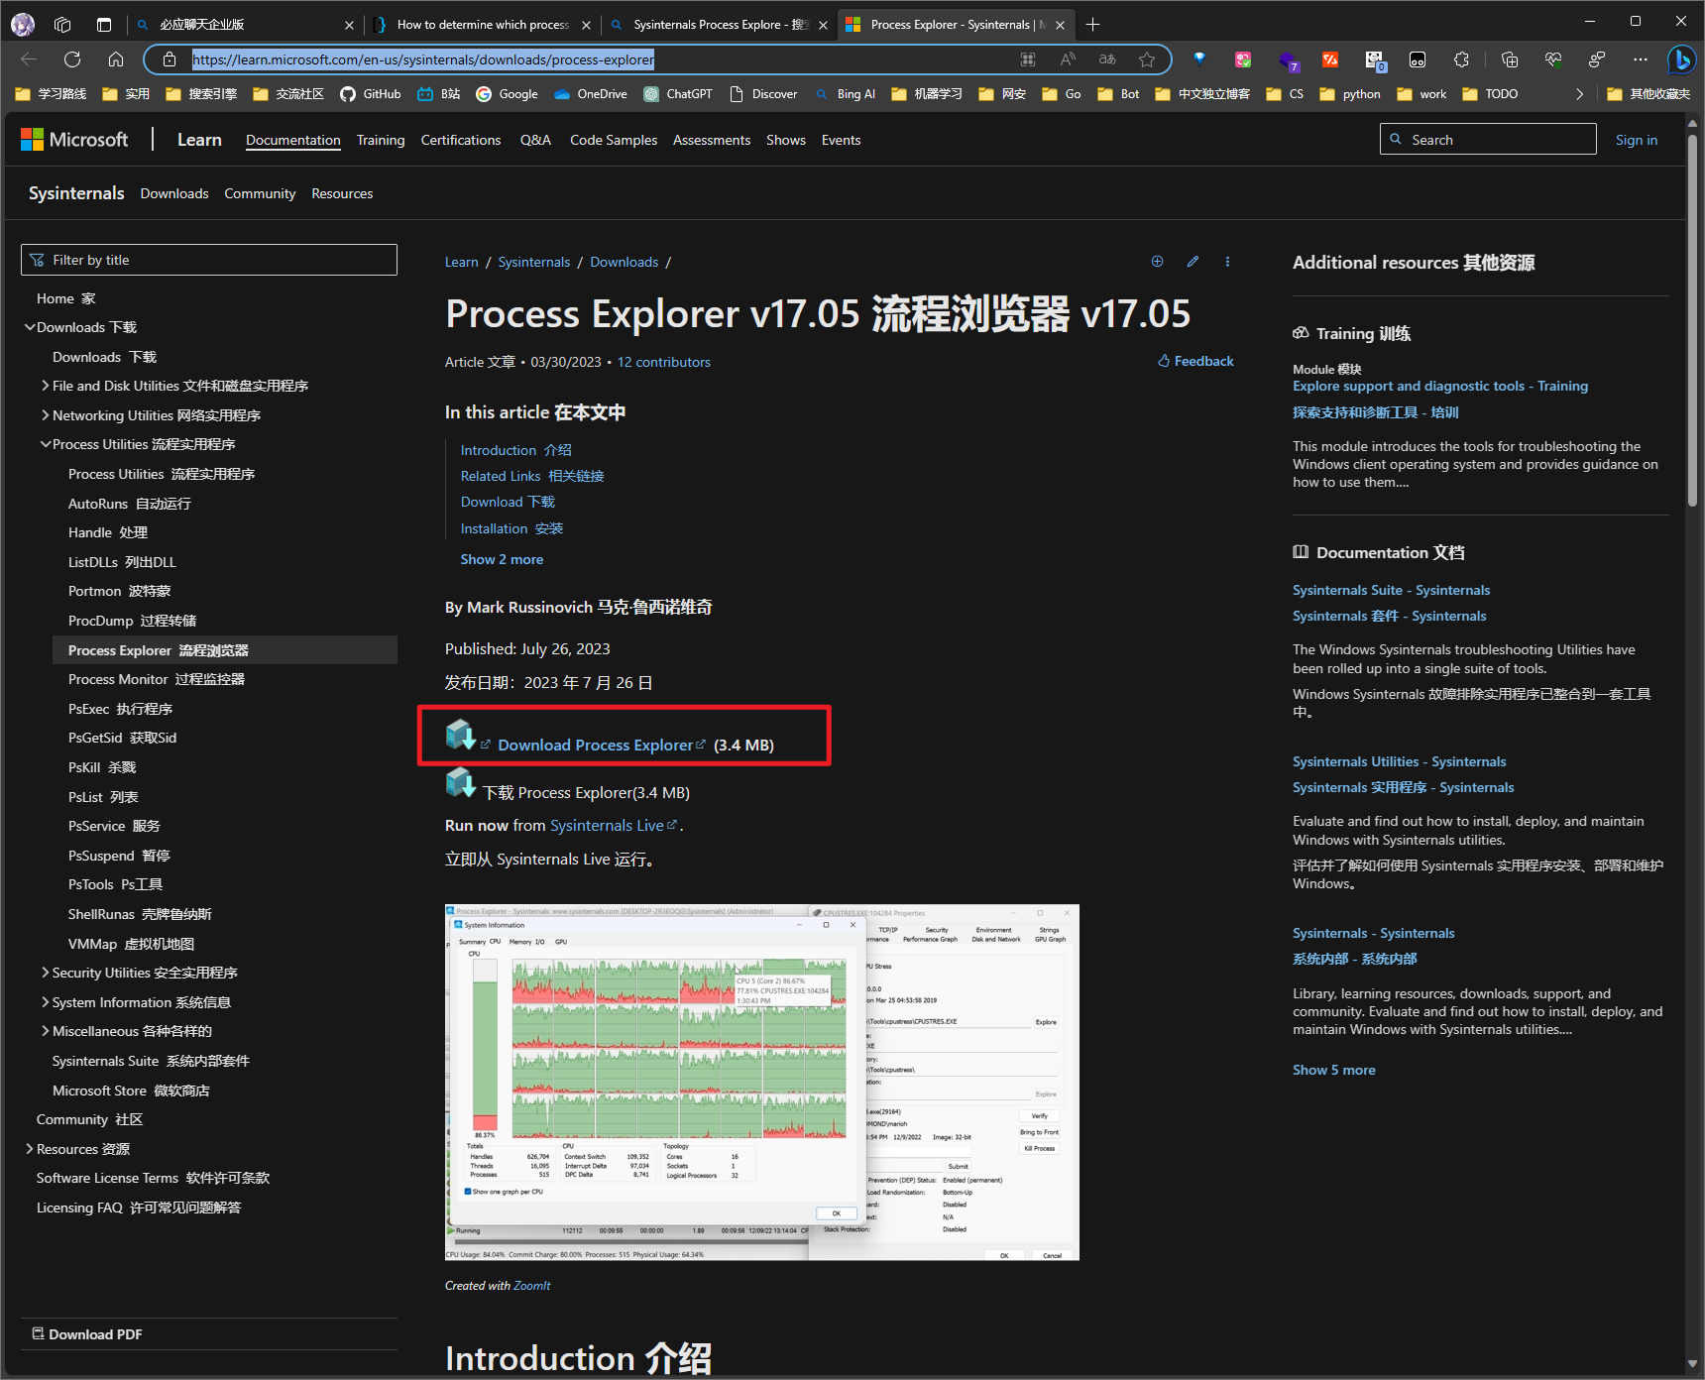The width and height of the screenshot is (1705, 1380).
Task: Open the OneDrive bookmark
Action: (x=591, y=94)
